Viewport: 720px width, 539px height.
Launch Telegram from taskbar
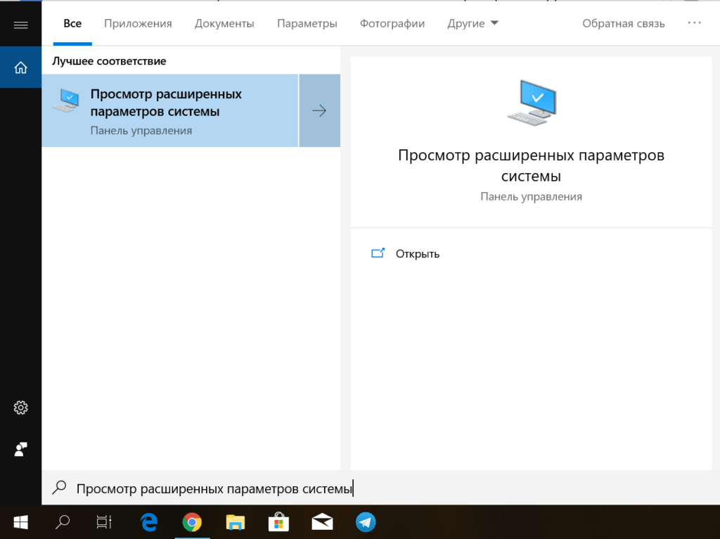[x=366, y=522]
